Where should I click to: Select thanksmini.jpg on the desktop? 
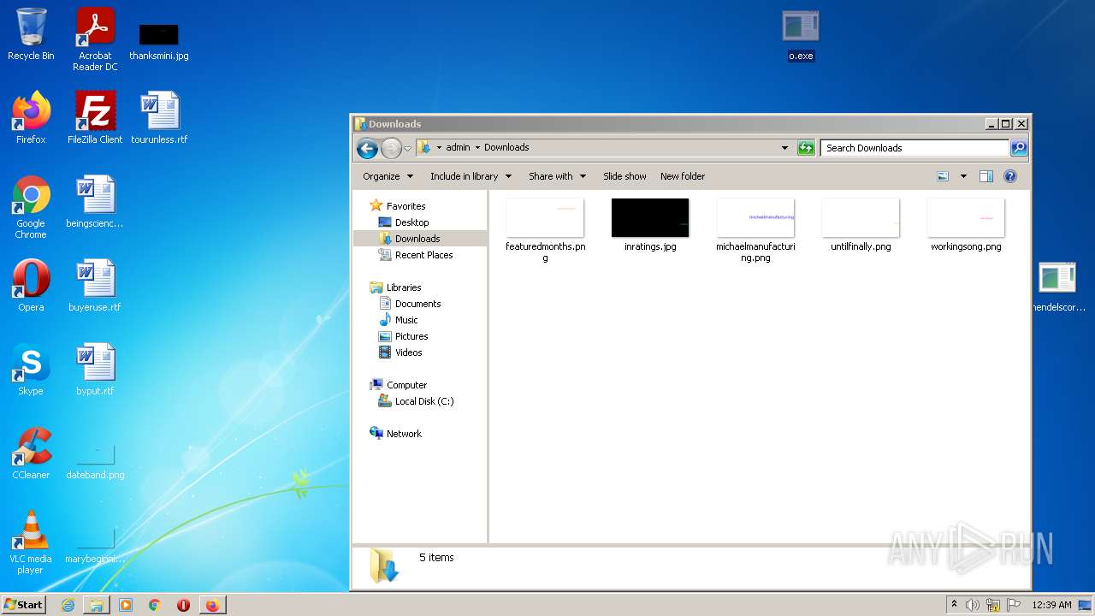point(159,41)
